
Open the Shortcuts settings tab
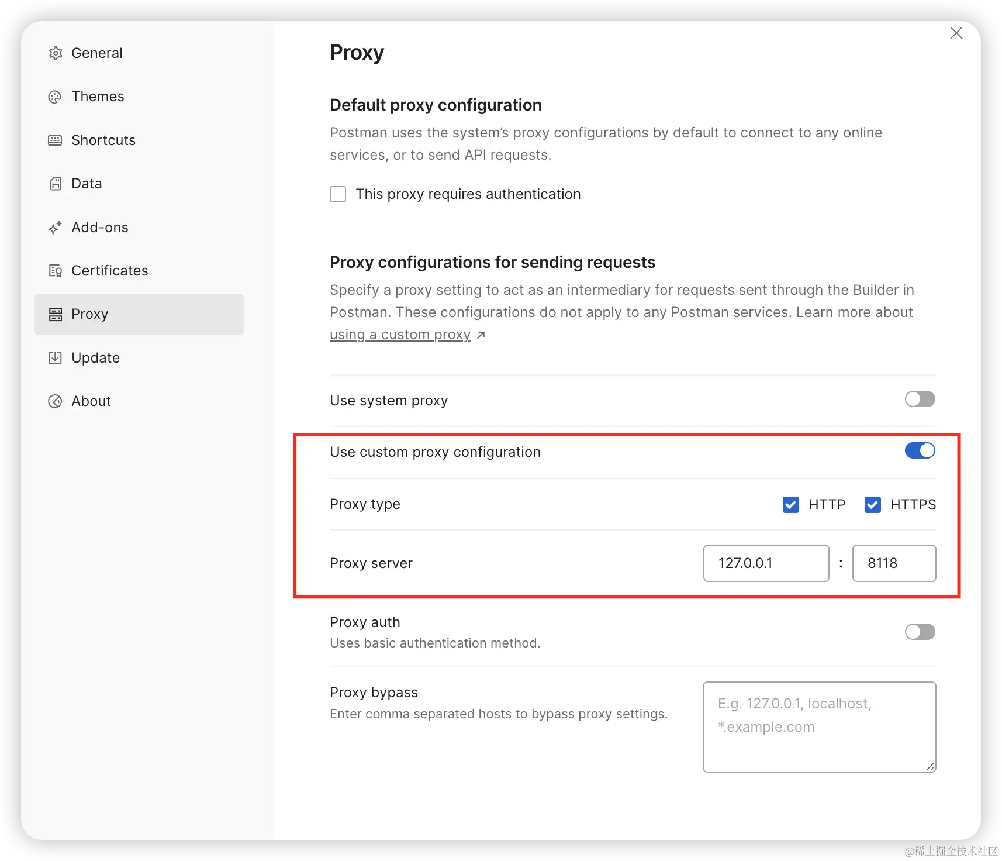139,140
